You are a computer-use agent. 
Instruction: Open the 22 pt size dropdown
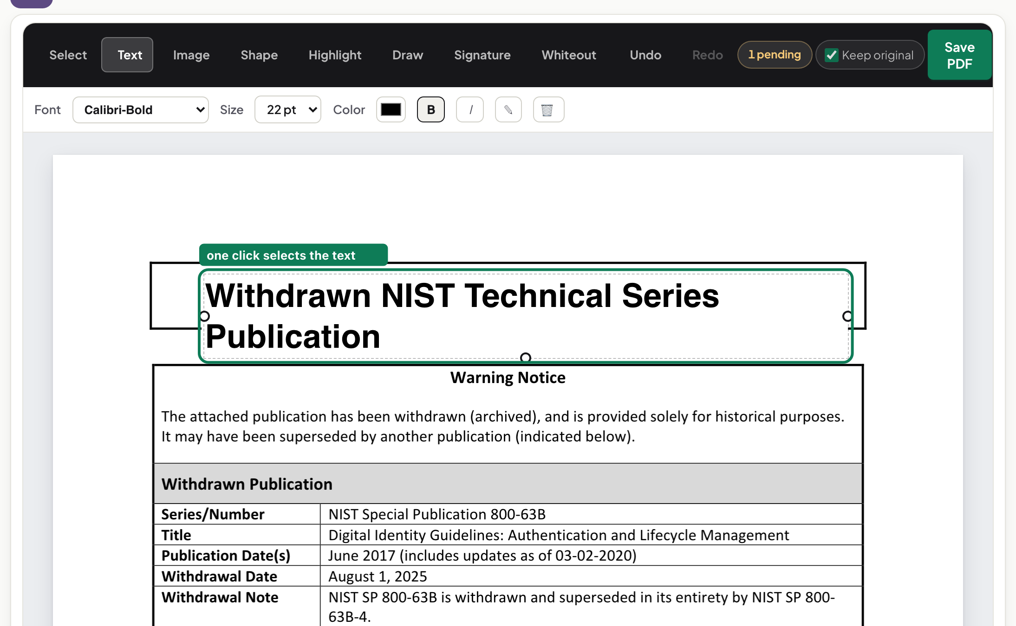click(288, 110)
